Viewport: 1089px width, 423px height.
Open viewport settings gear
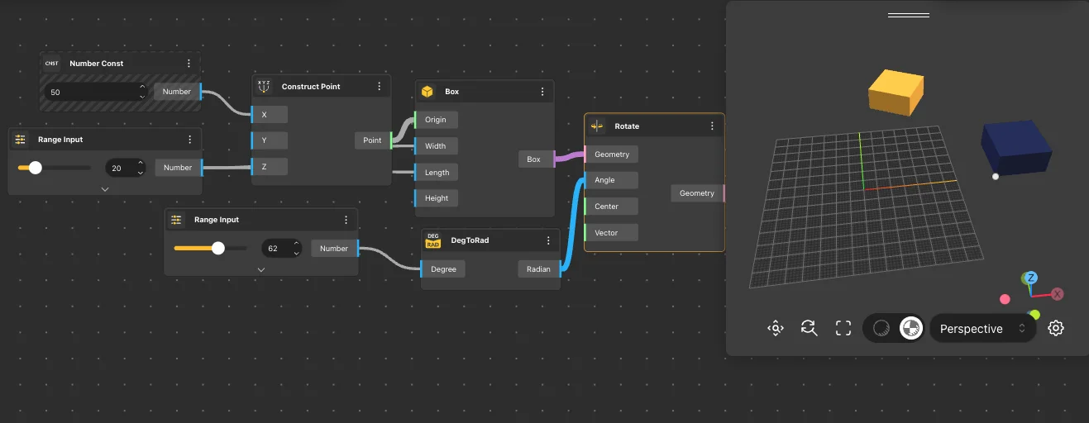click(x=1055, y=328)
